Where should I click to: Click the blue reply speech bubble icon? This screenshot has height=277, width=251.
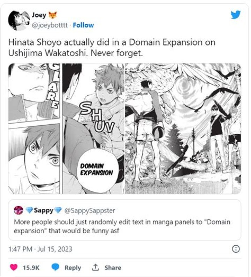tap(55, 267)
